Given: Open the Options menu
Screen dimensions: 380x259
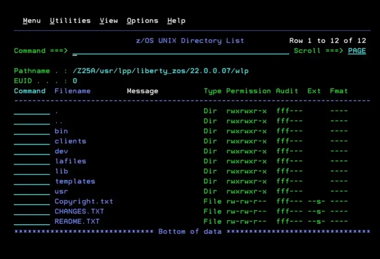Looking at the screenshot, I should [x=143, y=21].
